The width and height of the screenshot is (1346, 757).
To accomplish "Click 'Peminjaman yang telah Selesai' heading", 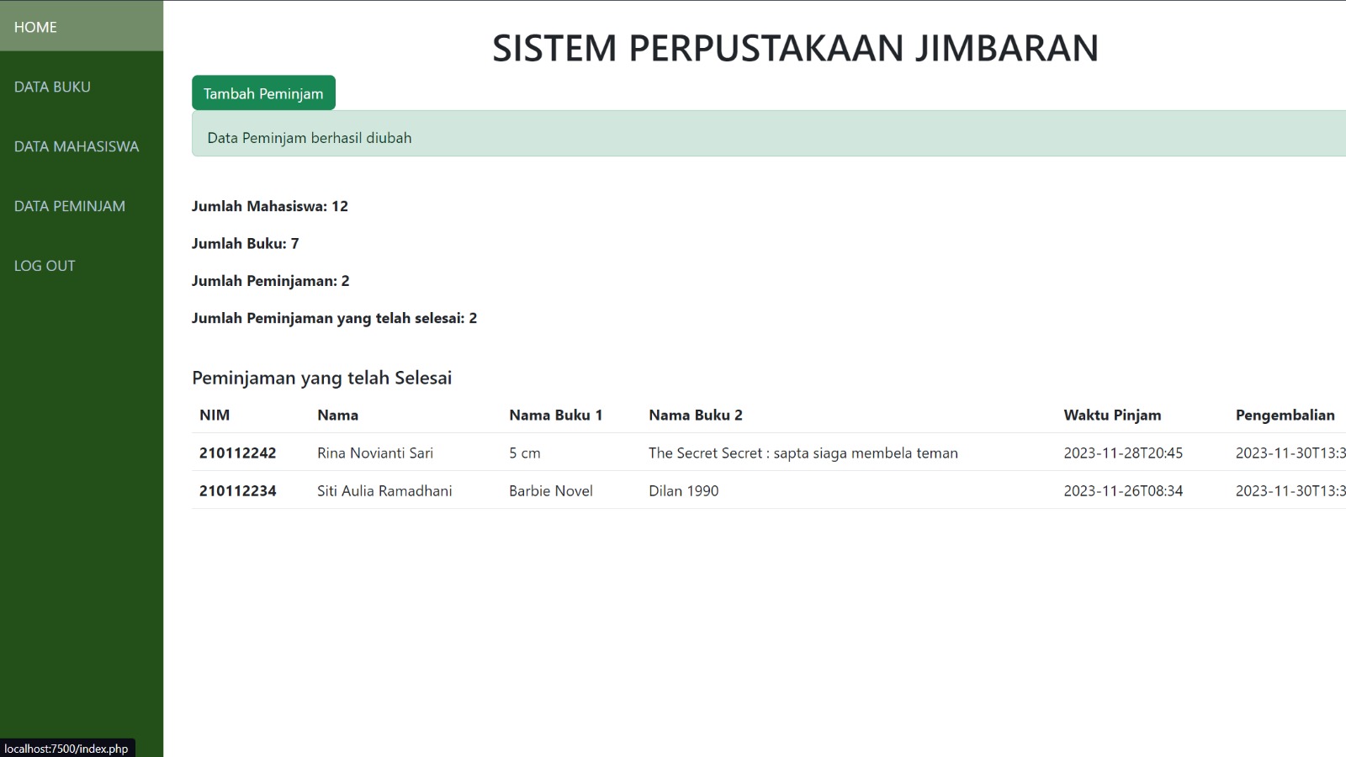I will click(x=322, y=378).
